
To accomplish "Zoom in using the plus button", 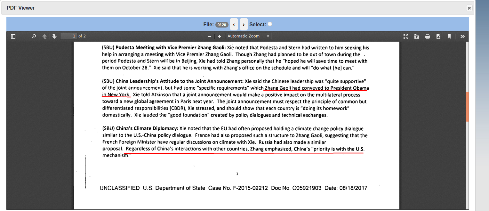I will point(220,37).
